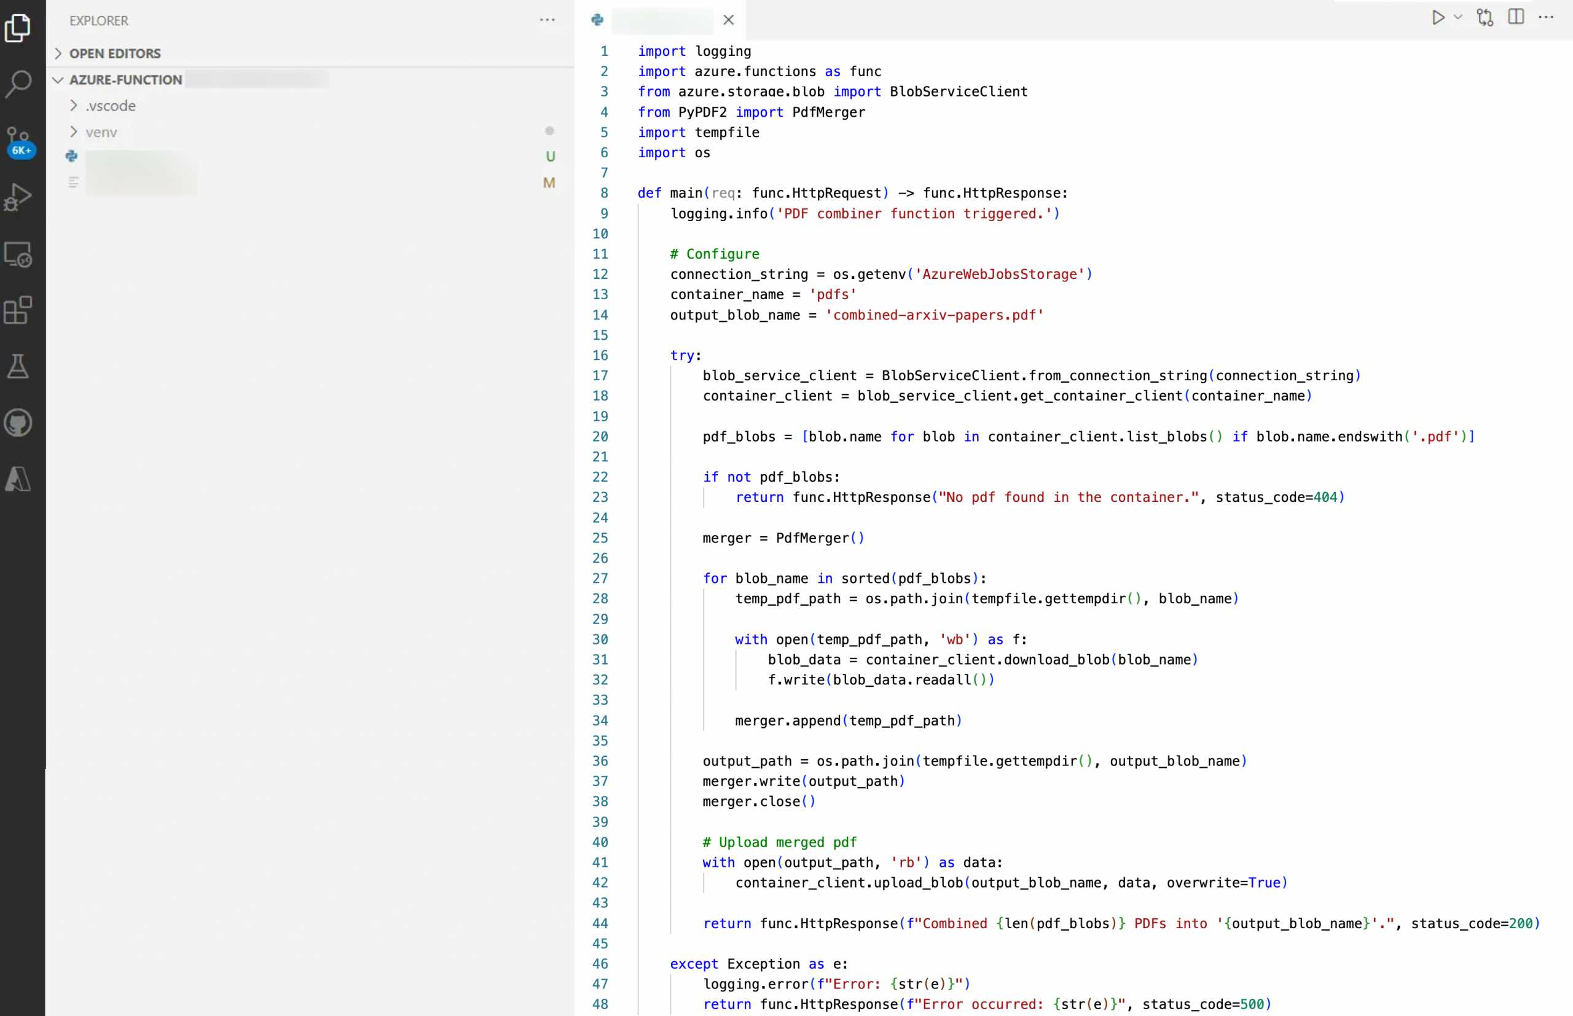Click the open changes compare icon
Viewport: 1573px width, 1016px height.
point(1485,18)
